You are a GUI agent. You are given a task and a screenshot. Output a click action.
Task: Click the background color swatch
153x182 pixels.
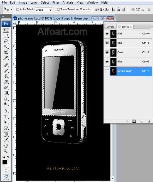click(x=8, y=165)
